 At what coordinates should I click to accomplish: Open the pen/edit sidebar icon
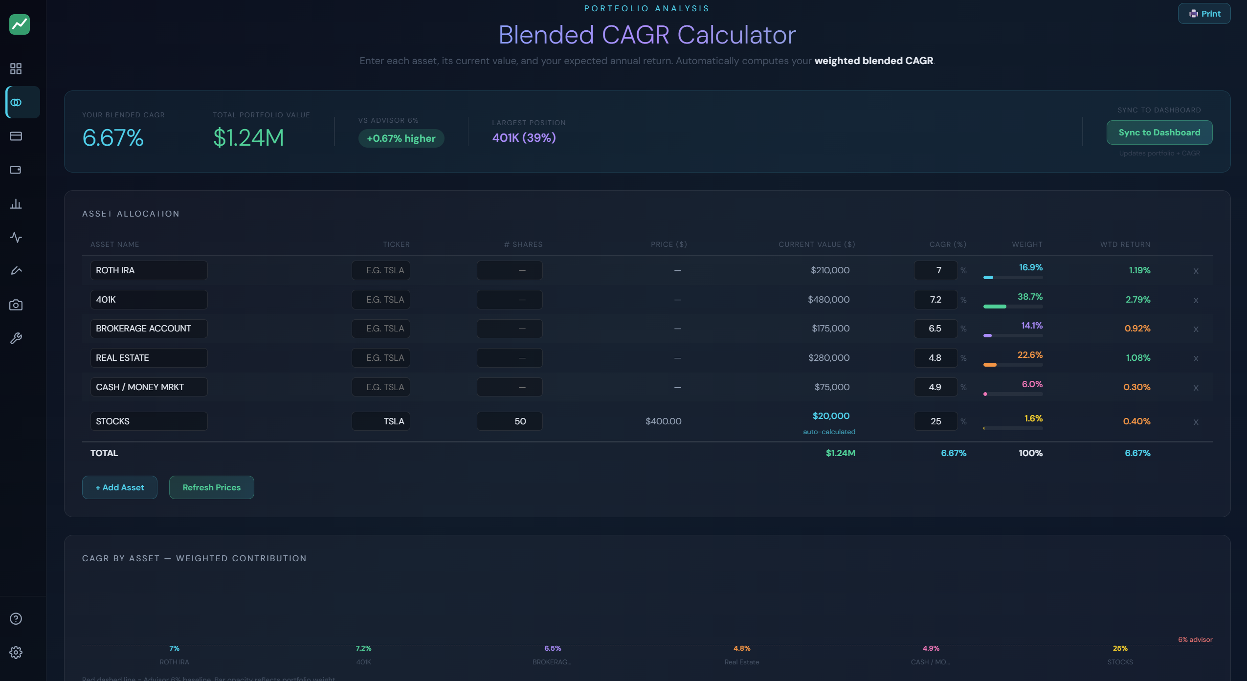pos(16,271)
